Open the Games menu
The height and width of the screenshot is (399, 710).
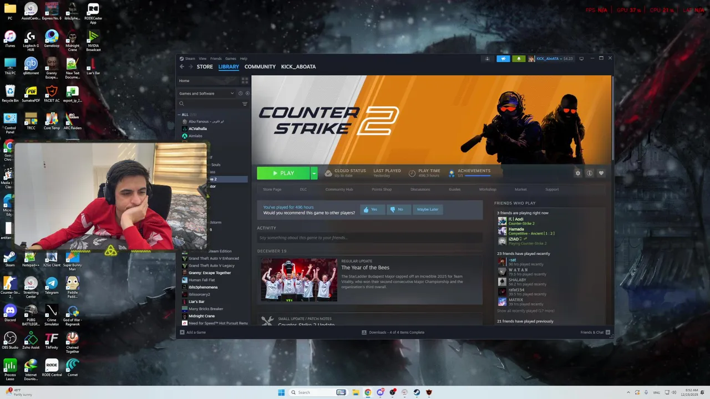(x=230, y=58)
